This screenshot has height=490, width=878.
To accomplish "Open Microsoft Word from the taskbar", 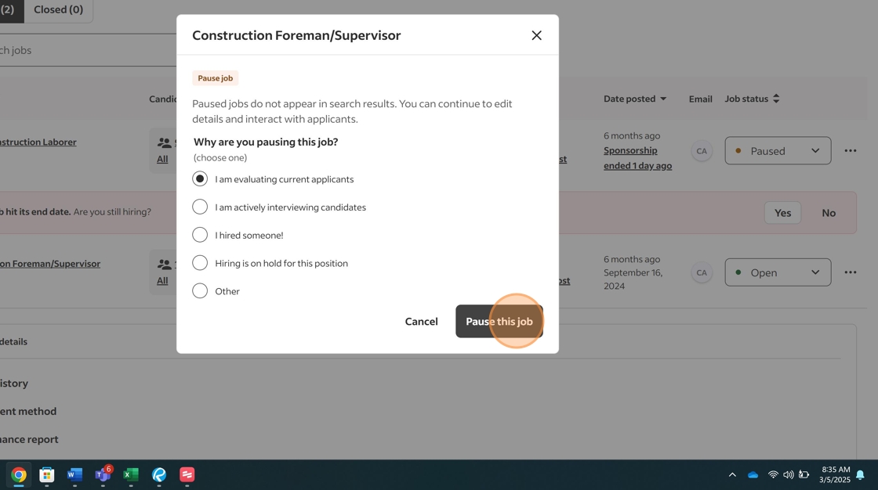I will point(74,474).
